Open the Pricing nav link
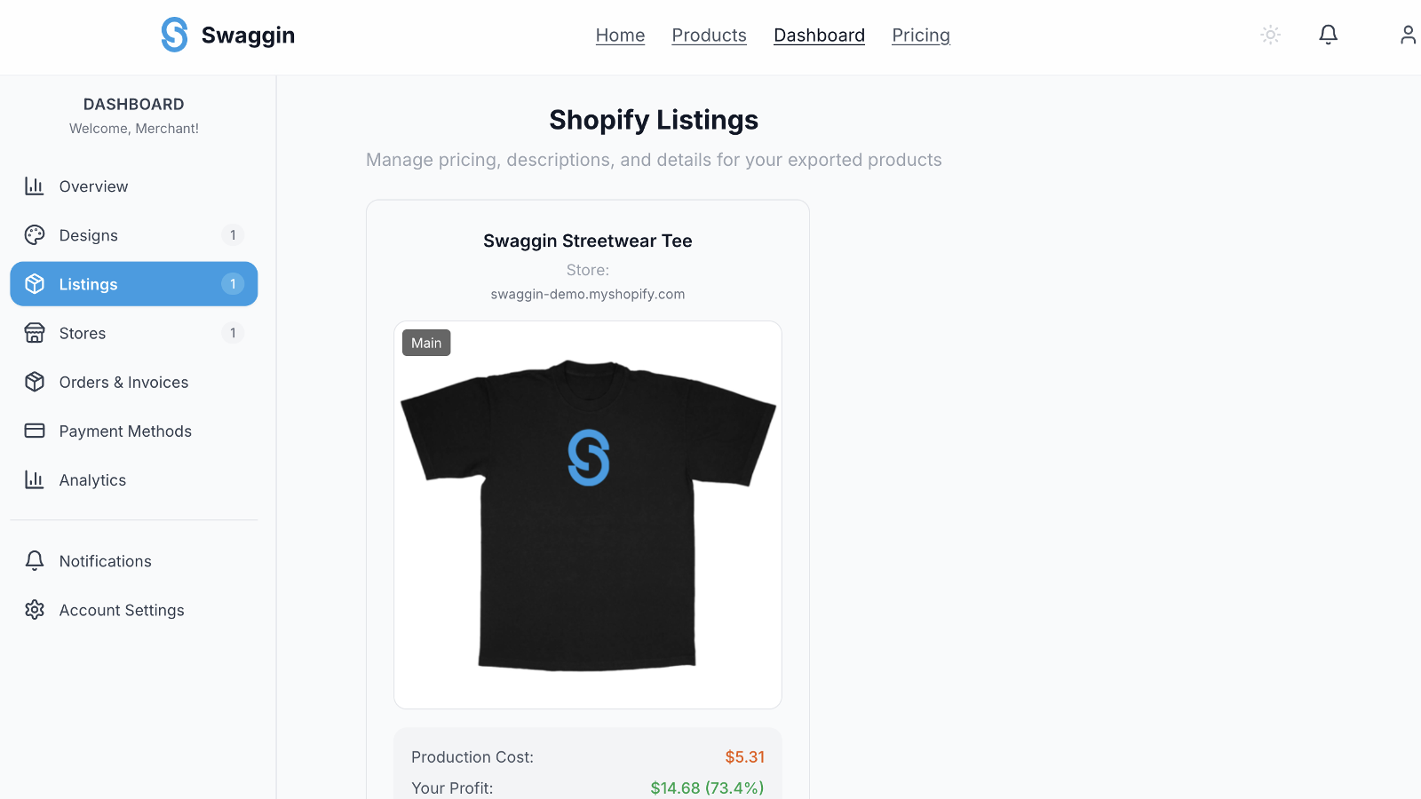Viewport: 1421px width, 799px height. [x=921, y=36]
